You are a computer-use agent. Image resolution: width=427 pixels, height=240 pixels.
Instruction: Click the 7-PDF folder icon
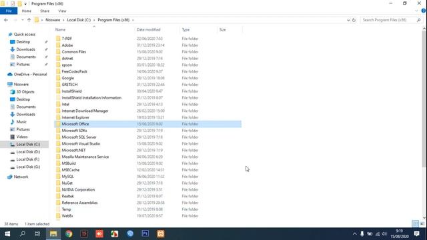(x=58, y=39)
